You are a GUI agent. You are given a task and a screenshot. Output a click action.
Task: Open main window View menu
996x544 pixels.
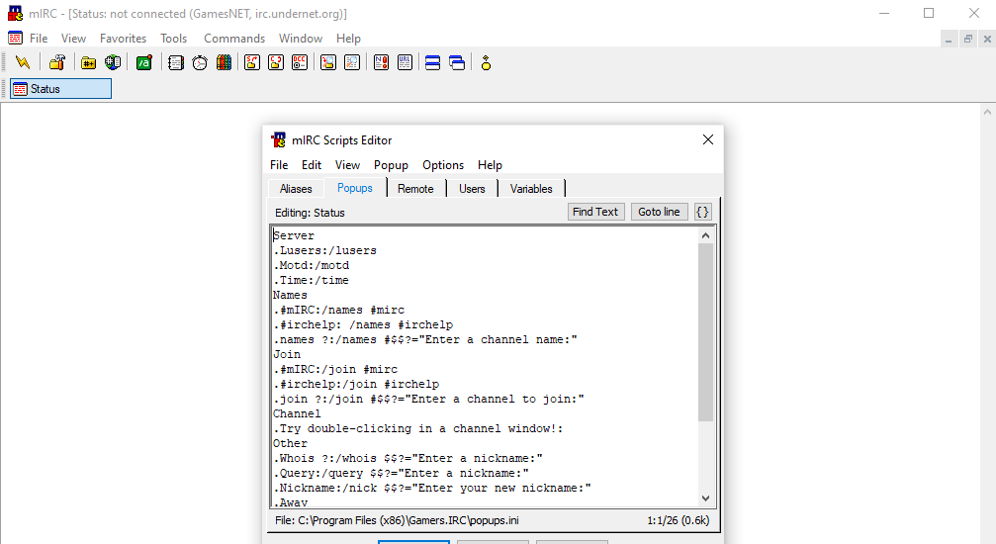[x=73, y=39]
